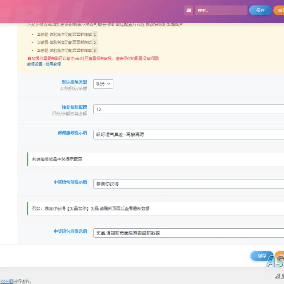Image resolution: width=284 pixels, height=284 pixels.
Task: Click the 抽奖扣除配置 label
Action: click(74, 107)
